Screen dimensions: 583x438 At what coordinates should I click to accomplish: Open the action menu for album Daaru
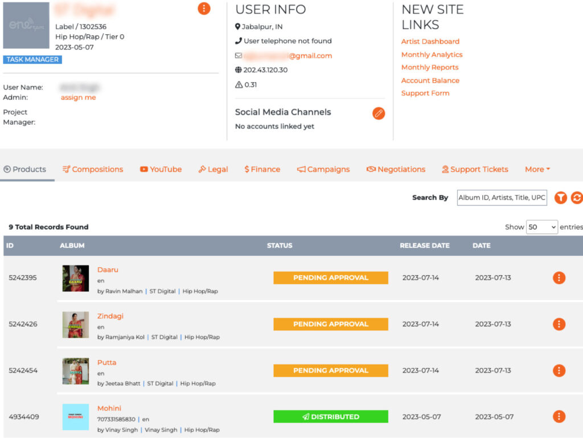pos(559,278)
